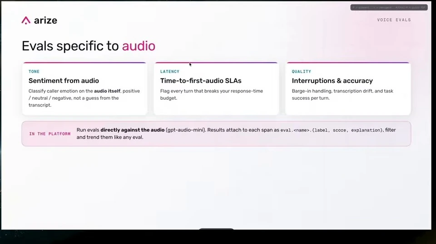Select the QUALITY label
The image size is (436, 244).
click(x=302, y=71)
